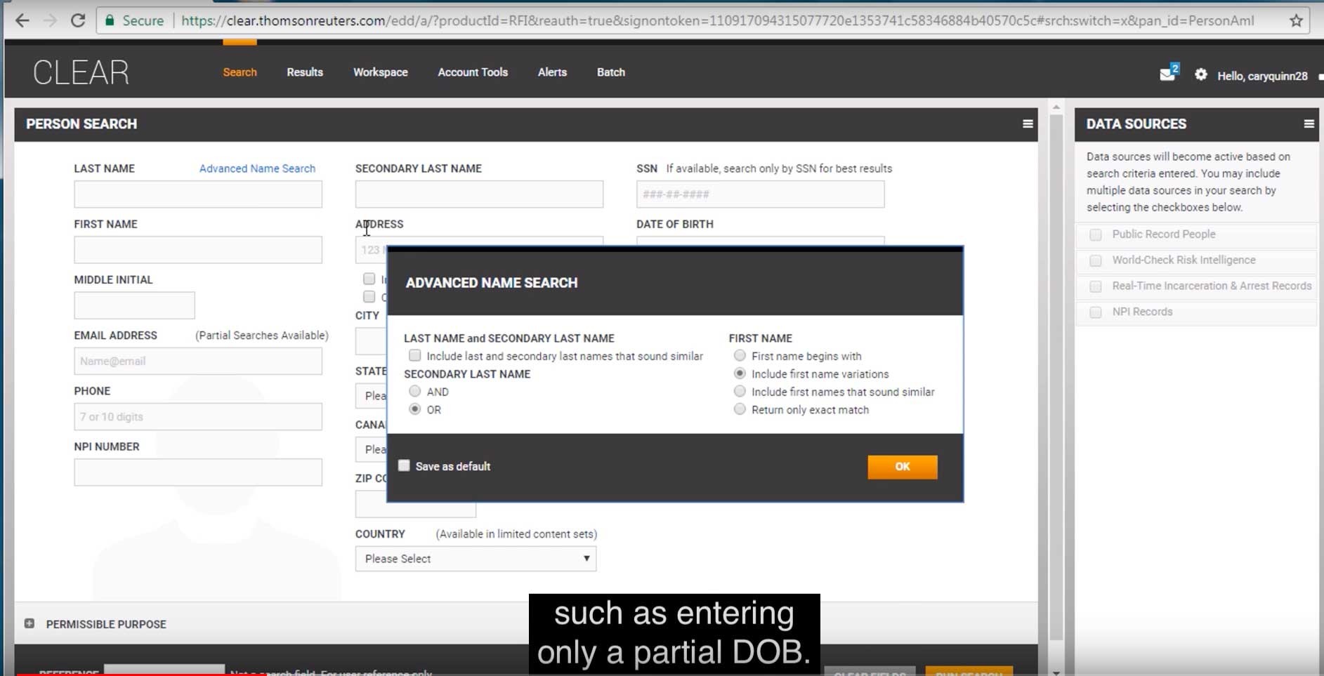Open the settings gear icon
The image size is (1324, 676).
pyautogui.click(x=1201, y=74)
